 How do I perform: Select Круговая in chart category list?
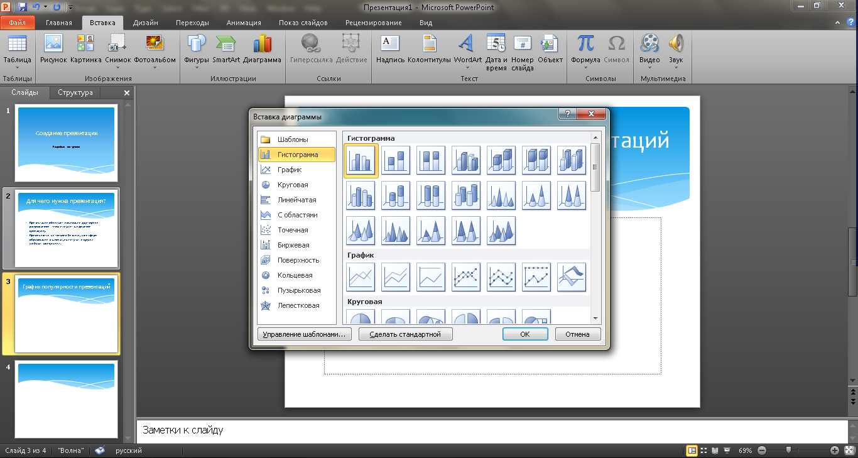click(292, 185)
